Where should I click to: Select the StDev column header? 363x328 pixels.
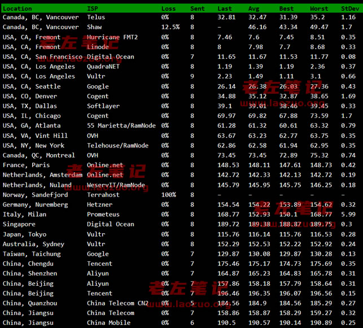point(349,8)
